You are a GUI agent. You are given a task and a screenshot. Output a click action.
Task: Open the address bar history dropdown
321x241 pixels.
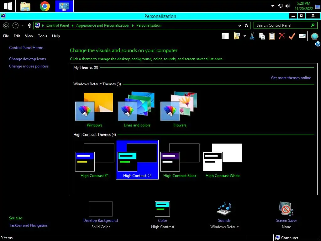point(239,26)
